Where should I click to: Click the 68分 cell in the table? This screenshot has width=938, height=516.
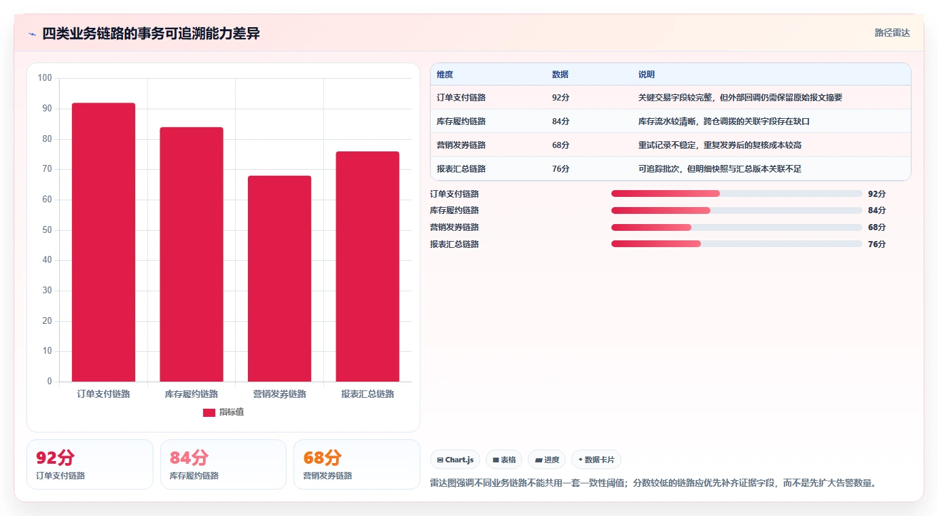[x=561, y=145]
